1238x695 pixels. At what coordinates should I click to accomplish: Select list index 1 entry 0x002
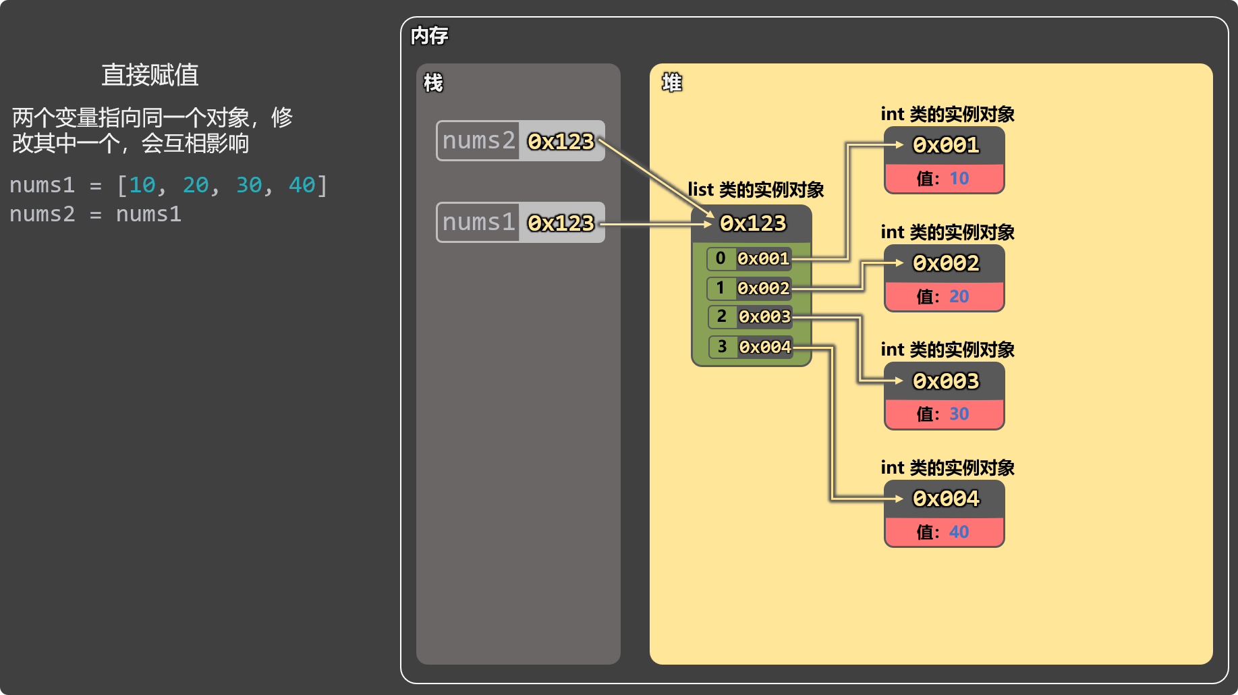pos(750,288)
